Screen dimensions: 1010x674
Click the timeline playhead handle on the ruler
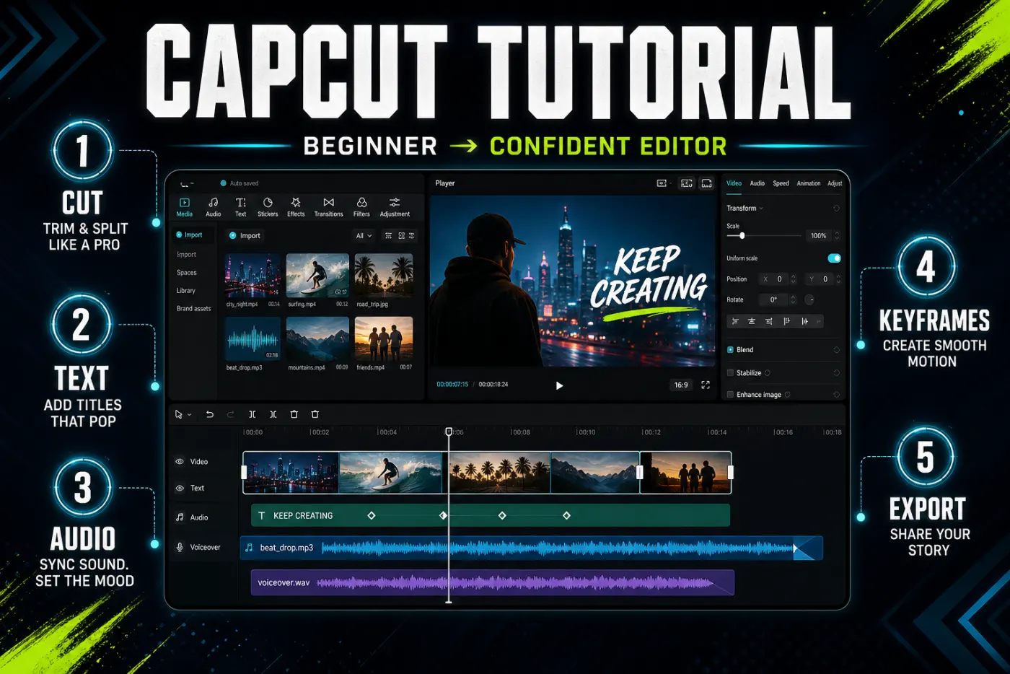coord(449,432)
